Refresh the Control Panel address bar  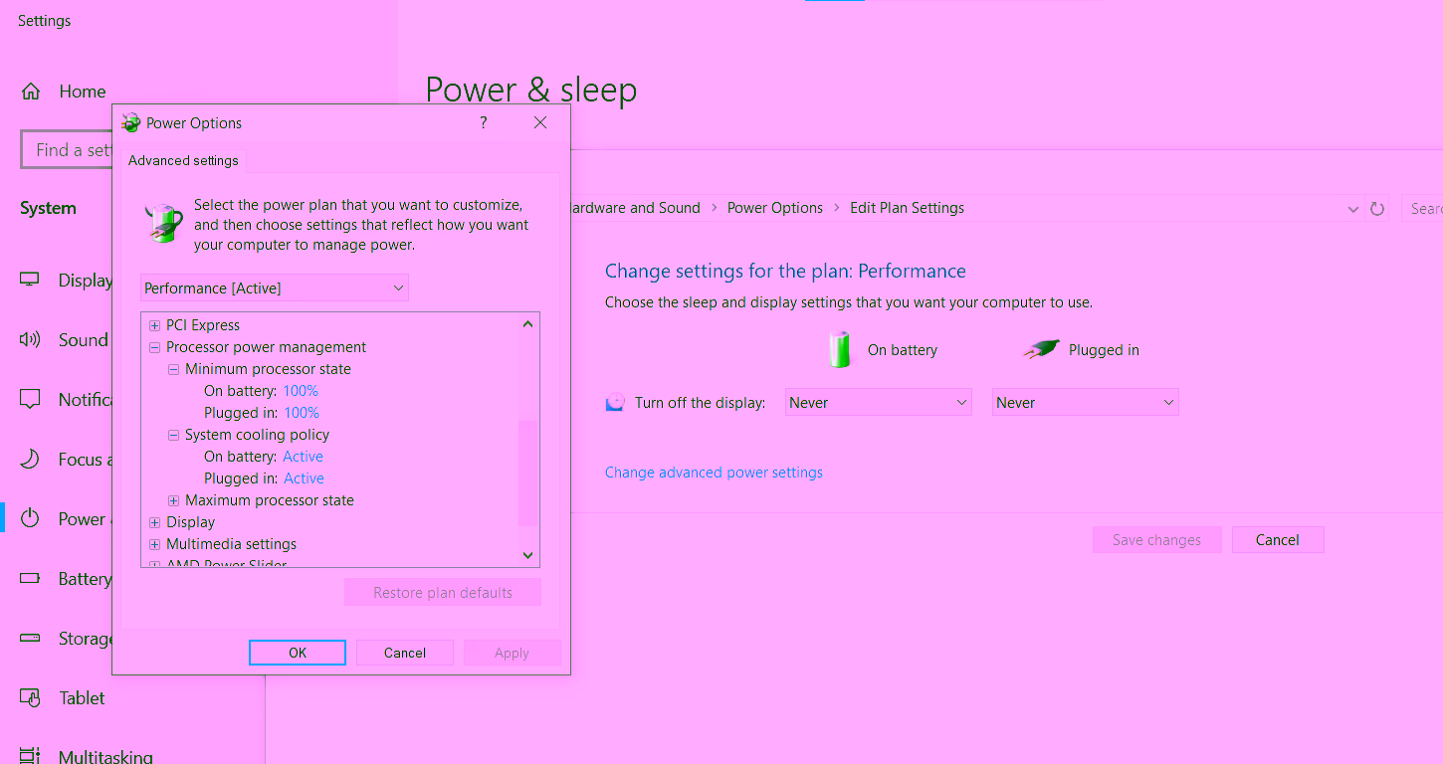tap(1377, 208)
